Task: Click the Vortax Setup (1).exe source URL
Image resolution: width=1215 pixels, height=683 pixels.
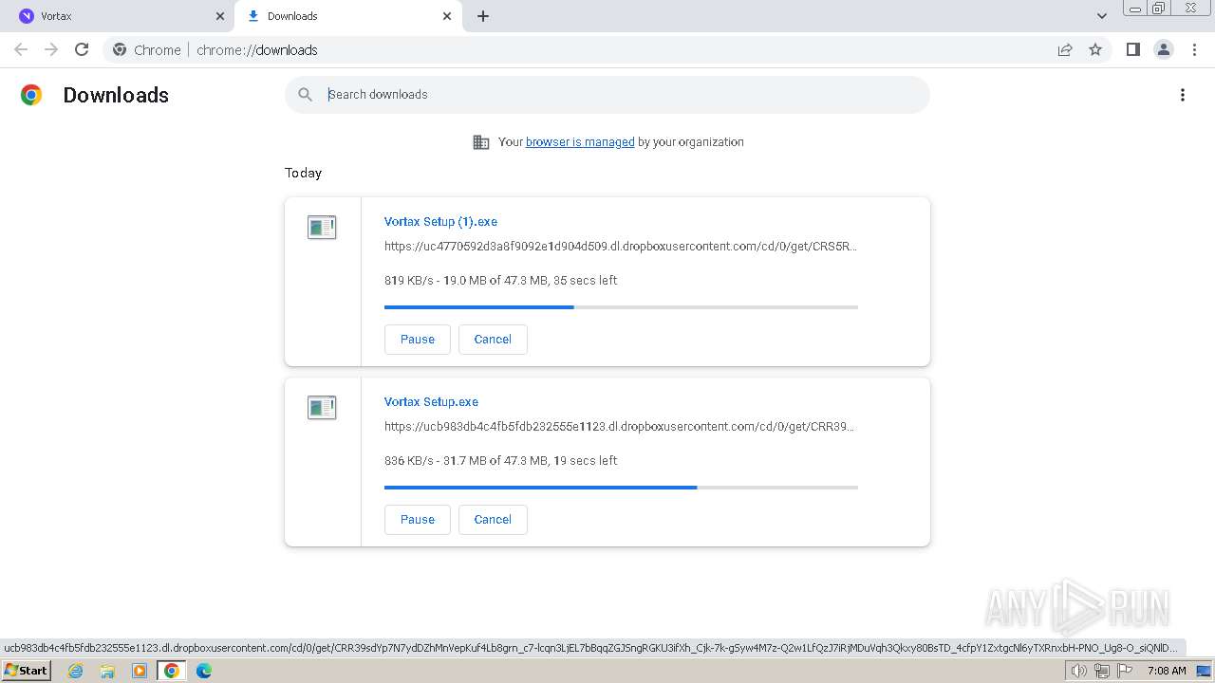Action: [x=621, y=247]
